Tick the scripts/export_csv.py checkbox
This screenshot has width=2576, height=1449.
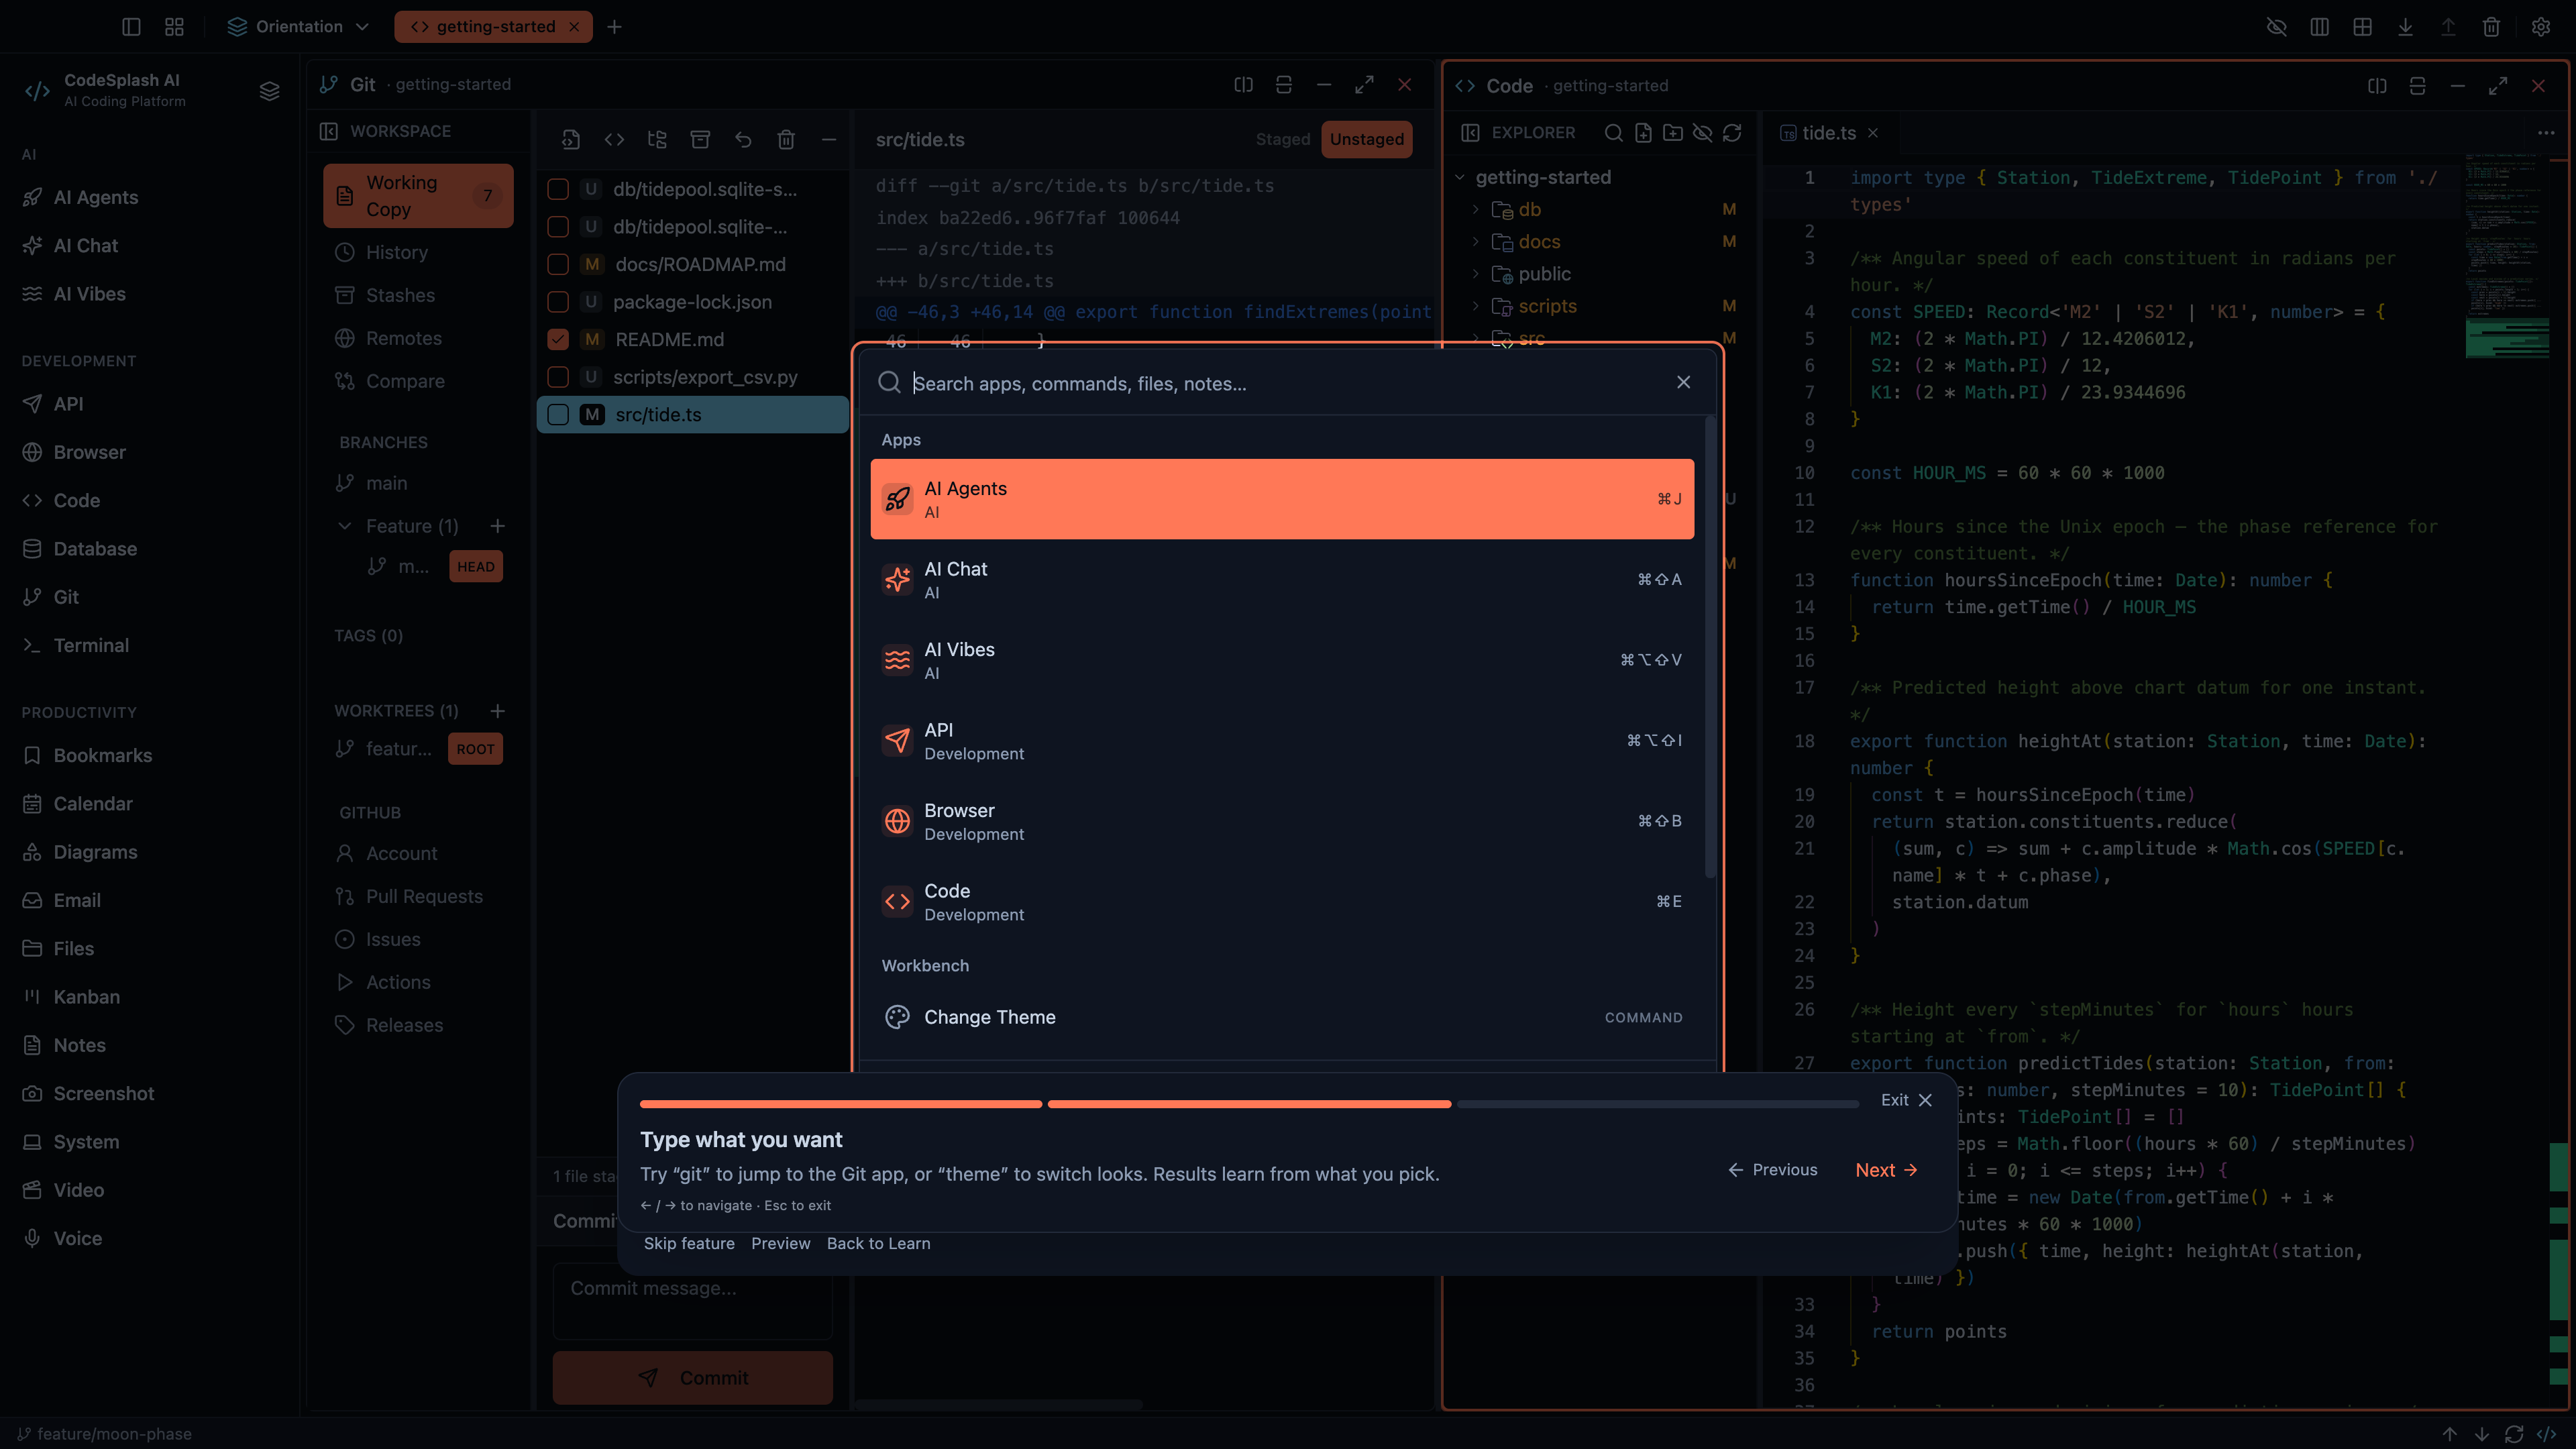click(x=558, y=377)
